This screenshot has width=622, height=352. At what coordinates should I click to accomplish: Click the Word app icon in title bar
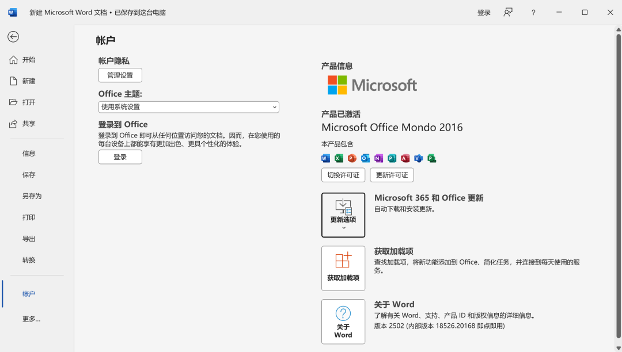[12, 12]
